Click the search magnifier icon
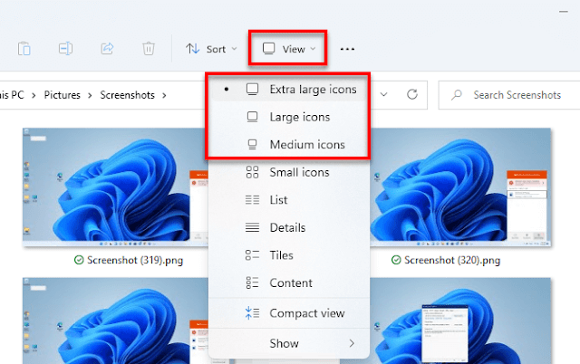The image size is (580, 364). [457, 95]
